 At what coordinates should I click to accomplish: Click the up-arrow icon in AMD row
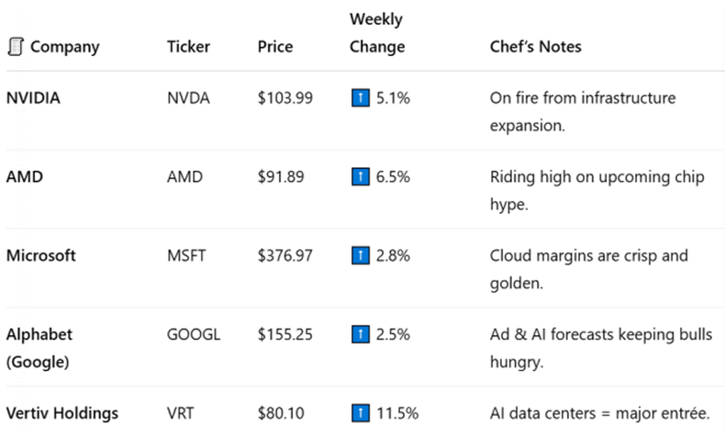pyautogui.click(x=361, y=176)
